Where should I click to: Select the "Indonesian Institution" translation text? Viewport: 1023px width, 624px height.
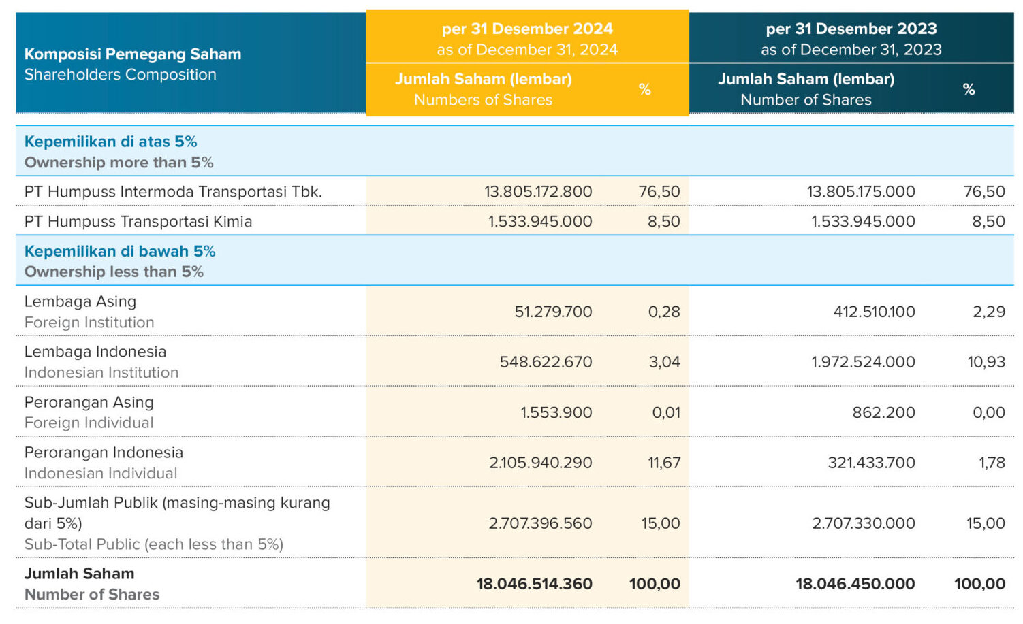(101, 373)
